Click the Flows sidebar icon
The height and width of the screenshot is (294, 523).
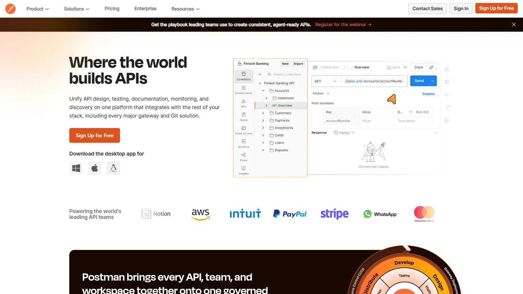tap(244, 157)
